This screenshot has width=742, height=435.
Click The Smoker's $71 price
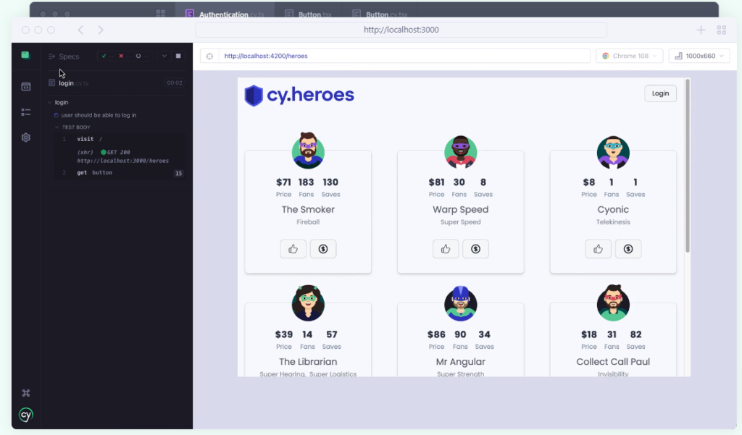coord(284,182)
